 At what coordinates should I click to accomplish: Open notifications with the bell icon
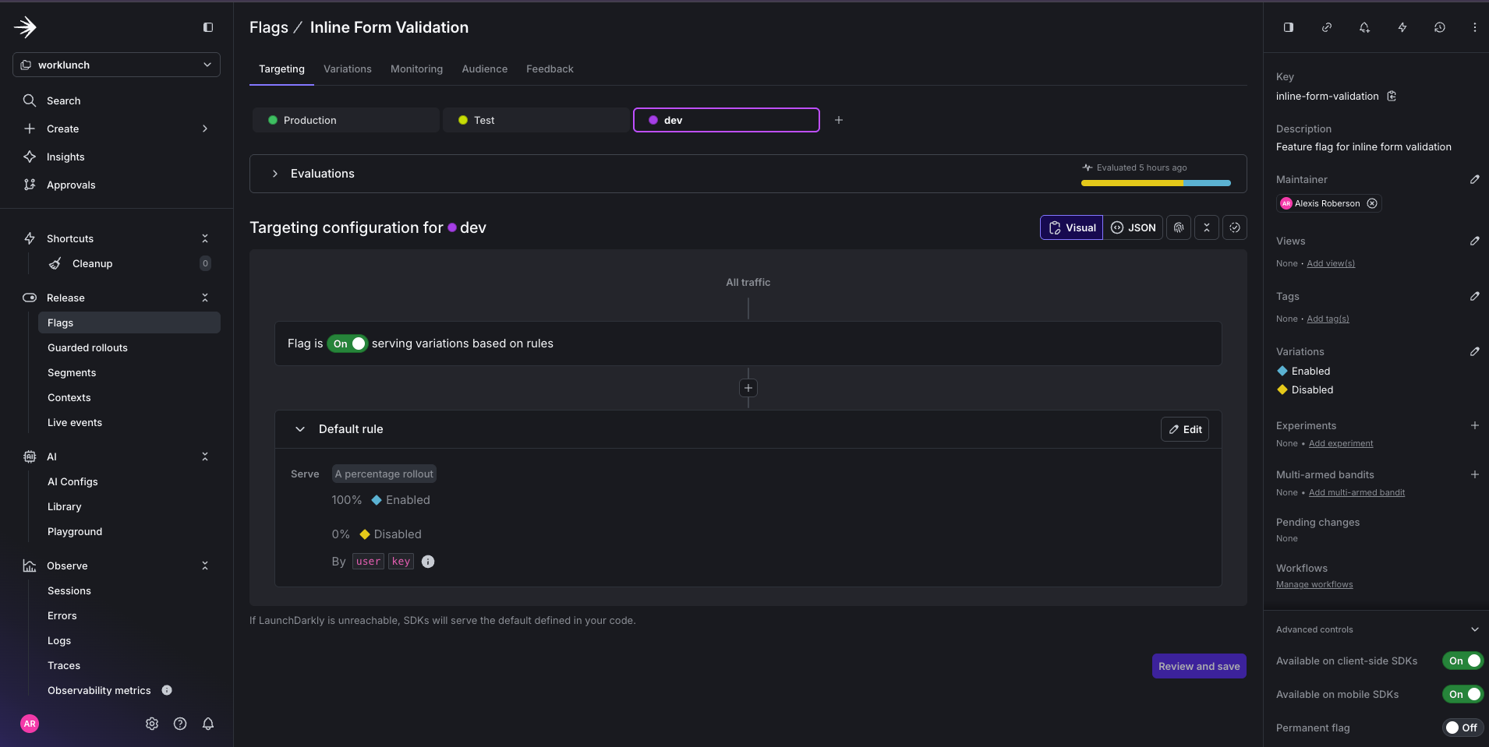point(1364,27)
